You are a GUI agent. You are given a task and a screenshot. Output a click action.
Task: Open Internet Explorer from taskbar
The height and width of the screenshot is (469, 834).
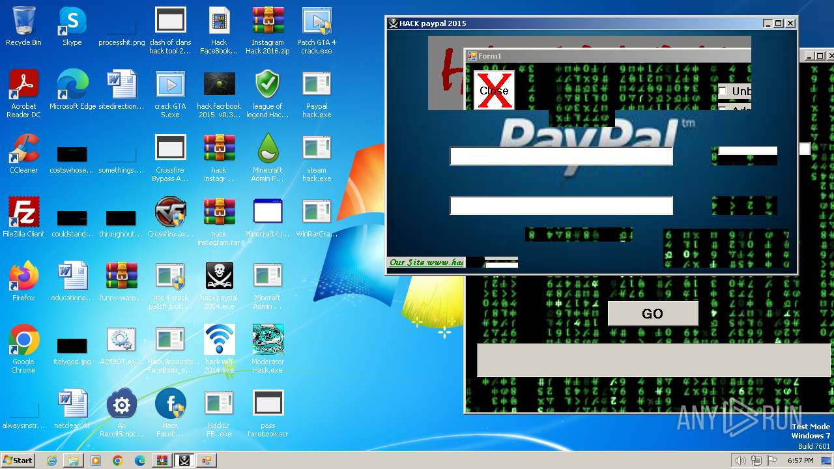click(x=51, y=461)
